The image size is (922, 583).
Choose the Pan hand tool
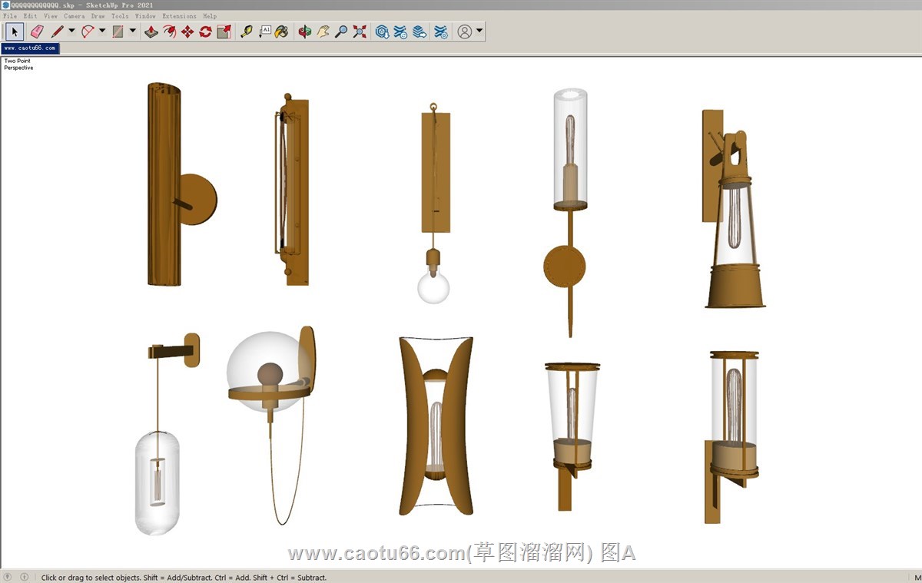(x=323, y=31)
